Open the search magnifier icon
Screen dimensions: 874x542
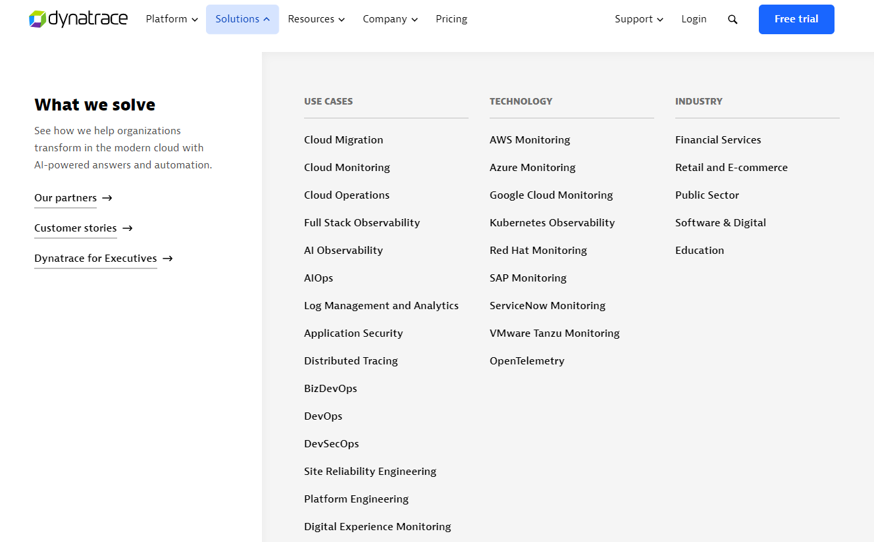click(x=733, y=20)
